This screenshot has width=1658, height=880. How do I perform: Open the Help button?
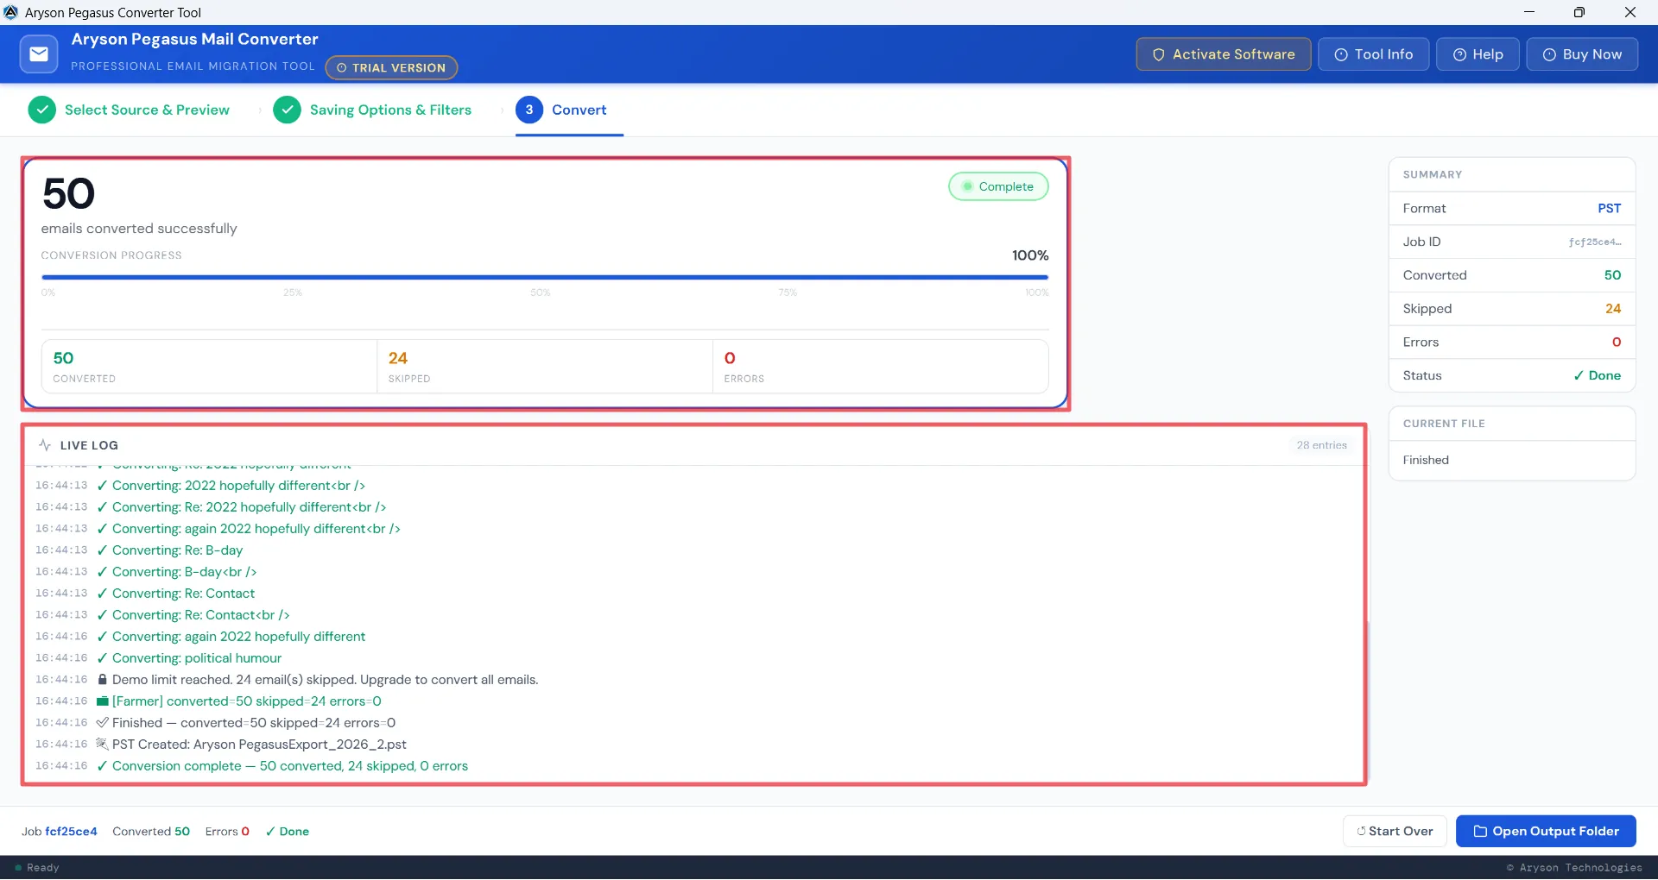[1478, 54]
